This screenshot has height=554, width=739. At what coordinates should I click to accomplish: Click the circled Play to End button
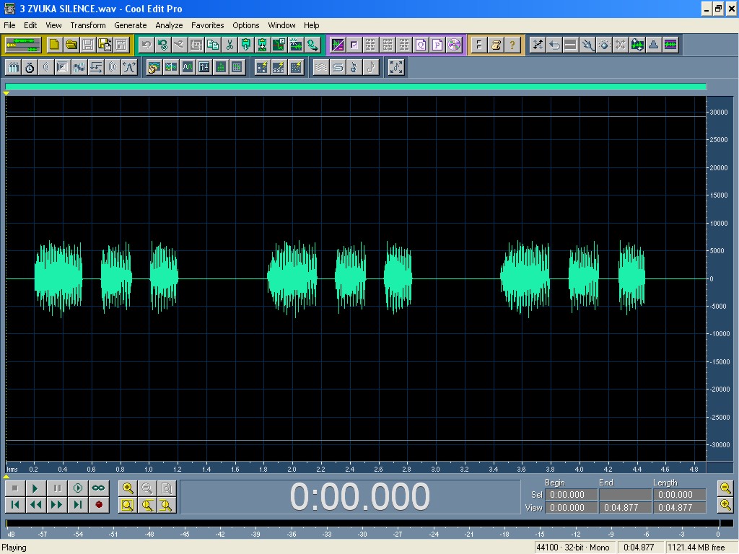[78, 488]
